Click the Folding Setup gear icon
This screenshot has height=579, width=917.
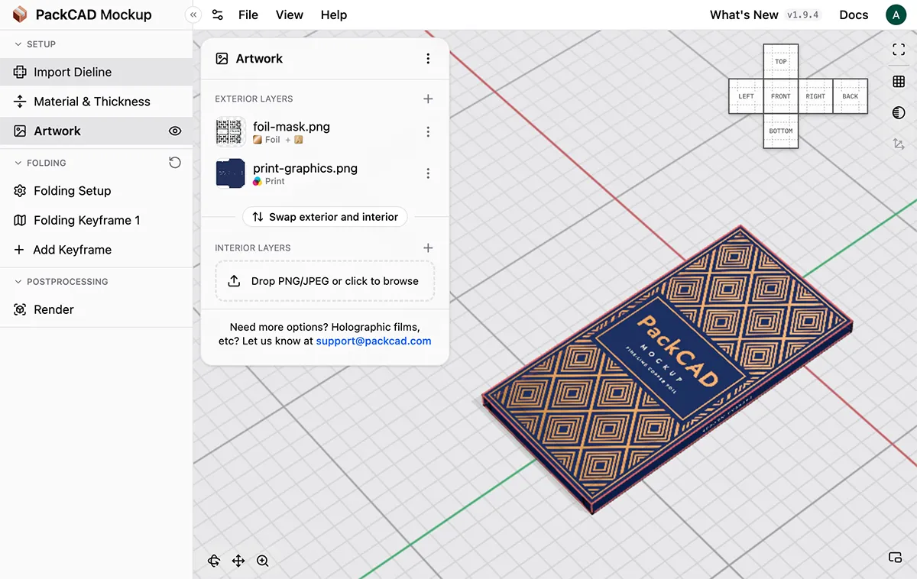pos(20,191)
